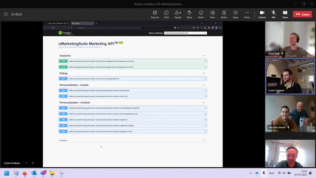Collapse the Debug section
Screen dimensions: 316x178
coord(204,73)
